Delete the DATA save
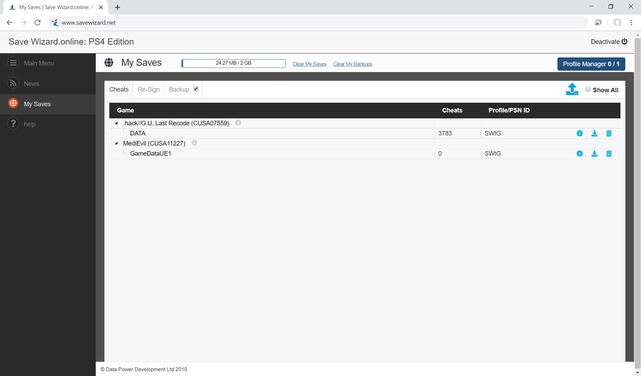 point(609,133)
